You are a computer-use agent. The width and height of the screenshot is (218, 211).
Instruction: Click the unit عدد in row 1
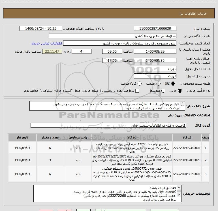click(x=78, y=148)
